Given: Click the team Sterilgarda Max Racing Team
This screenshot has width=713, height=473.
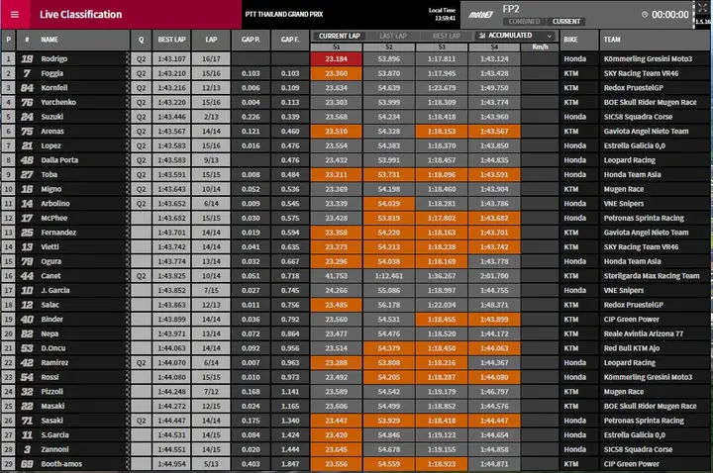Looking at the screenshot, I should (652, 276).
